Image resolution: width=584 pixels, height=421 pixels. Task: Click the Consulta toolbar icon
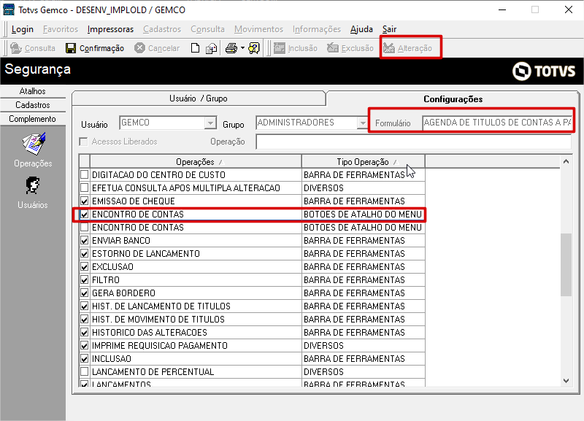tap(15, 48)
